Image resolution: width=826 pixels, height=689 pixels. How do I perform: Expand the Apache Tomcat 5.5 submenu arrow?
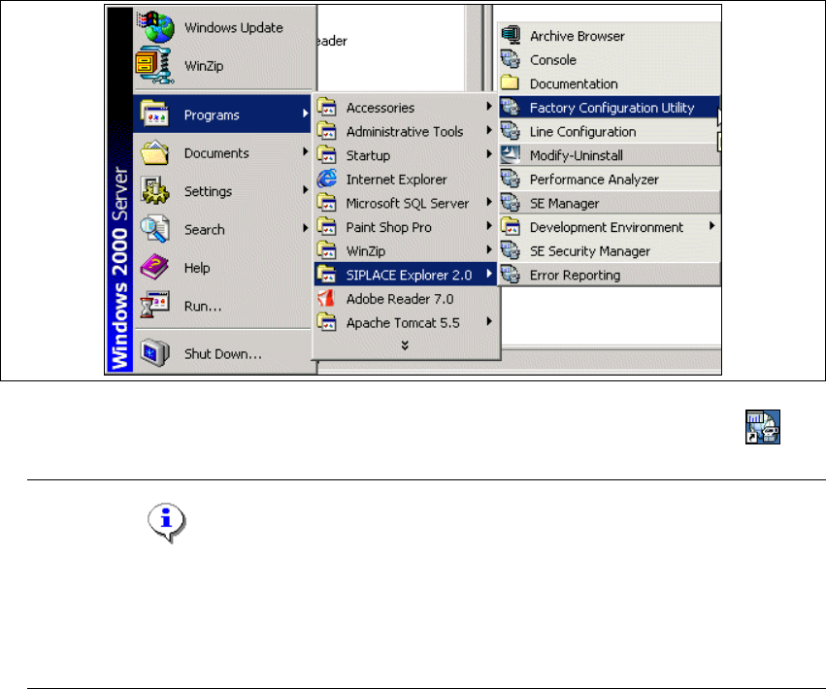click(489, 321)
